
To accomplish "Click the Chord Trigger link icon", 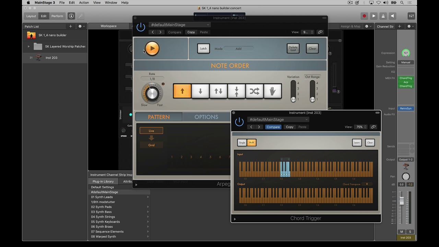I will tap(373, 127).
